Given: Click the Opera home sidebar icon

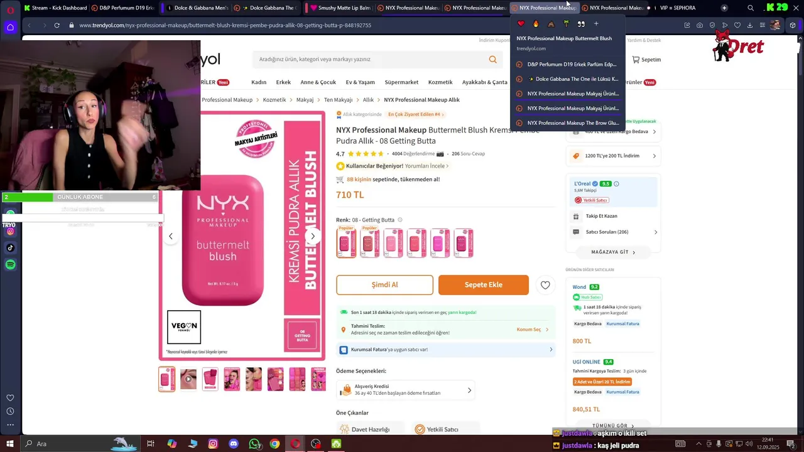Looking at the screenshot, I should tap(10, 27).
